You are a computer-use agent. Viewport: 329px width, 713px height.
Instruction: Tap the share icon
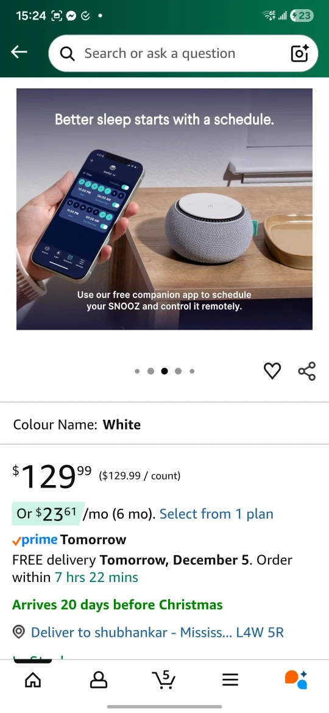(306, 371)
